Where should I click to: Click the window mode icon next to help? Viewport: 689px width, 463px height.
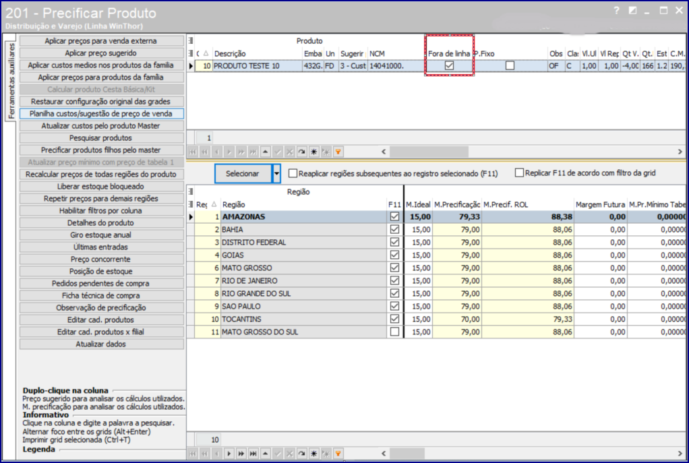point(633,11)
